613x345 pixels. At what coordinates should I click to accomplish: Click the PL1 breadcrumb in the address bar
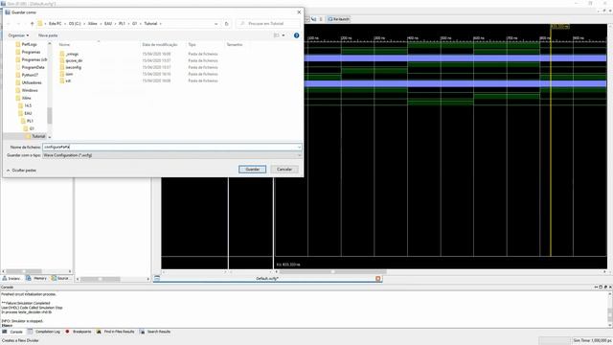click(122, 24)
